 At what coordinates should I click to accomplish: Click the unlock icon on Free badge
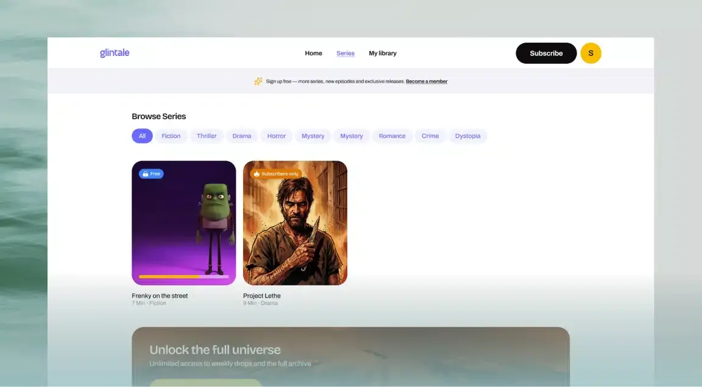pyautogui.click(x=145, y=174)
